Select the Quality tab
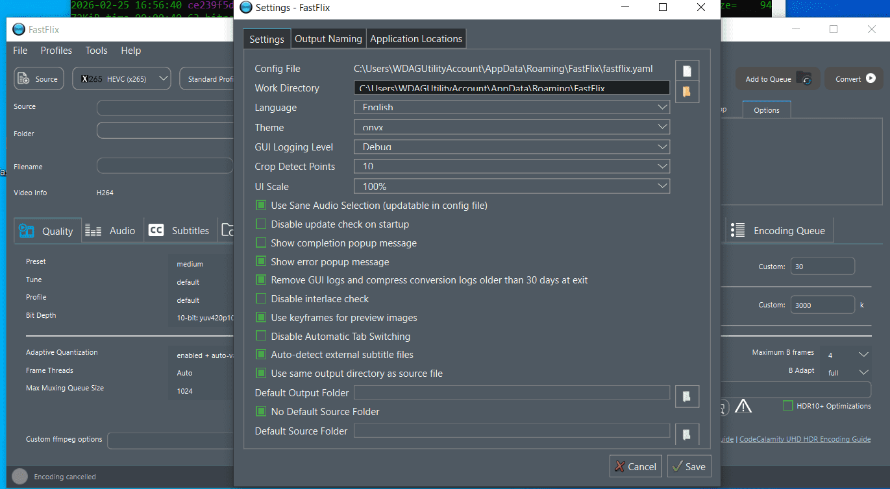This screenshot has width=890, height=489. point(48,231)
